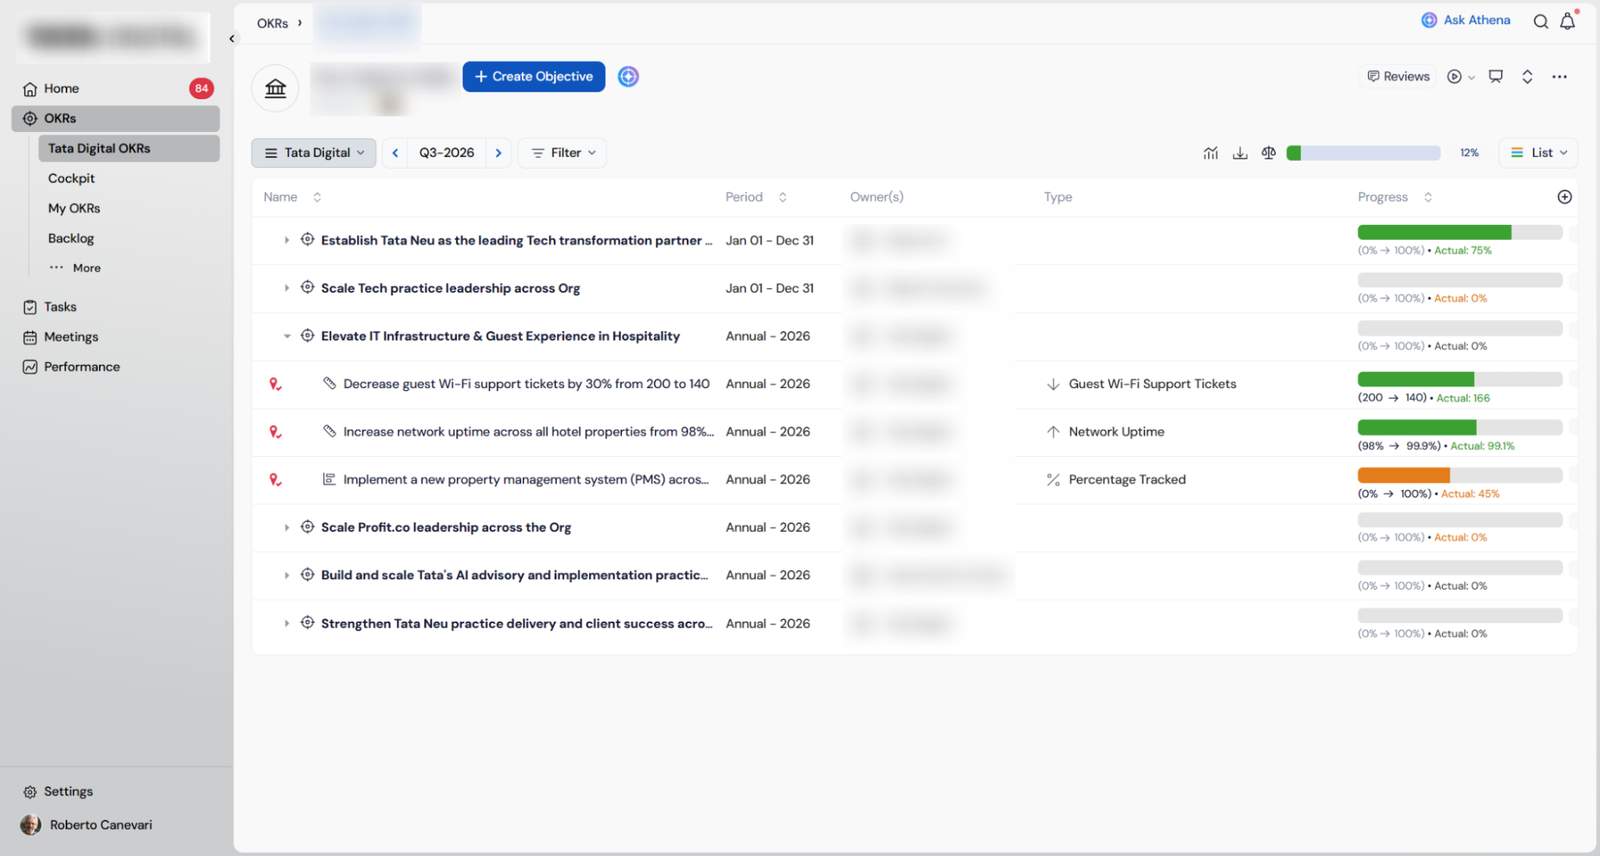This screenshot has height=856, width=1600.
Task: Expand the Build and scale Tata's AI objective
Action: click(x=287, y=575)
